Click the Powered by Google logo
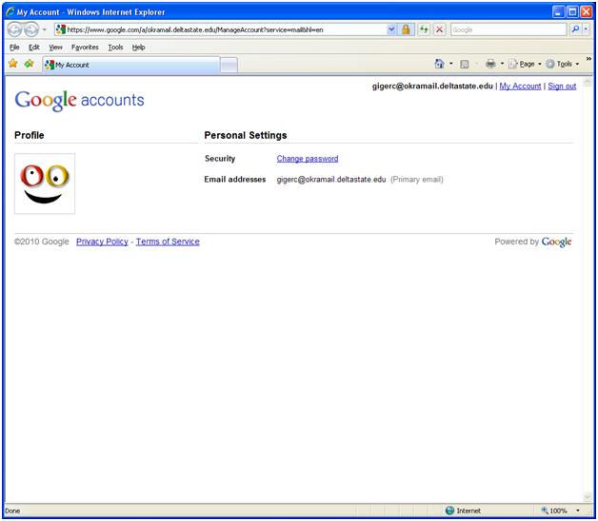The image size is (598, 521). [556, 241]
